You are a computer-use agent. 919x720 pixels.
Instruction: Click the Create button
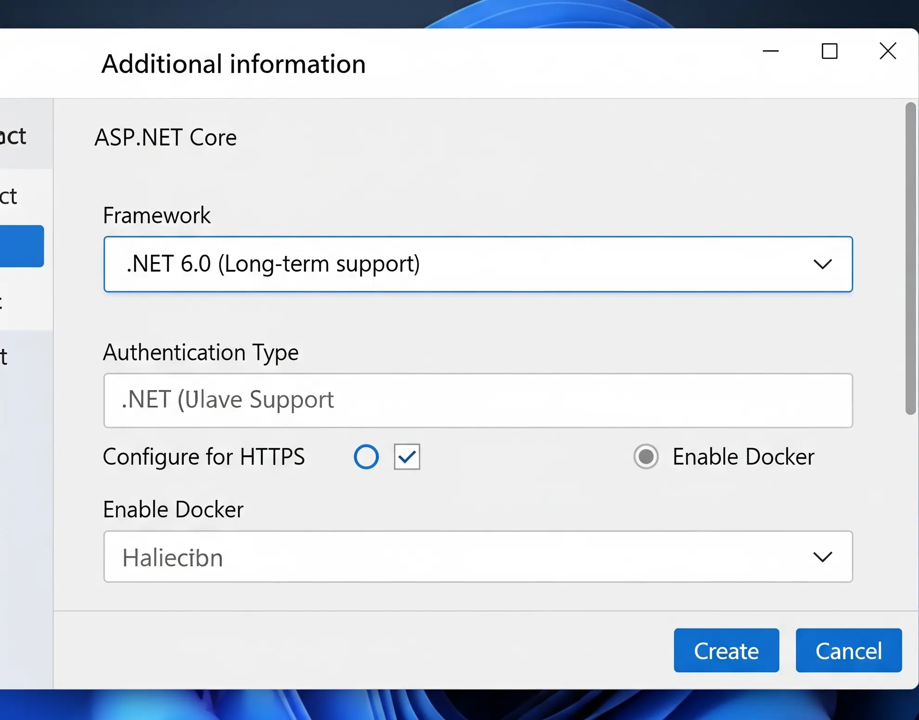pyautogui.click(x=726, y=650)
